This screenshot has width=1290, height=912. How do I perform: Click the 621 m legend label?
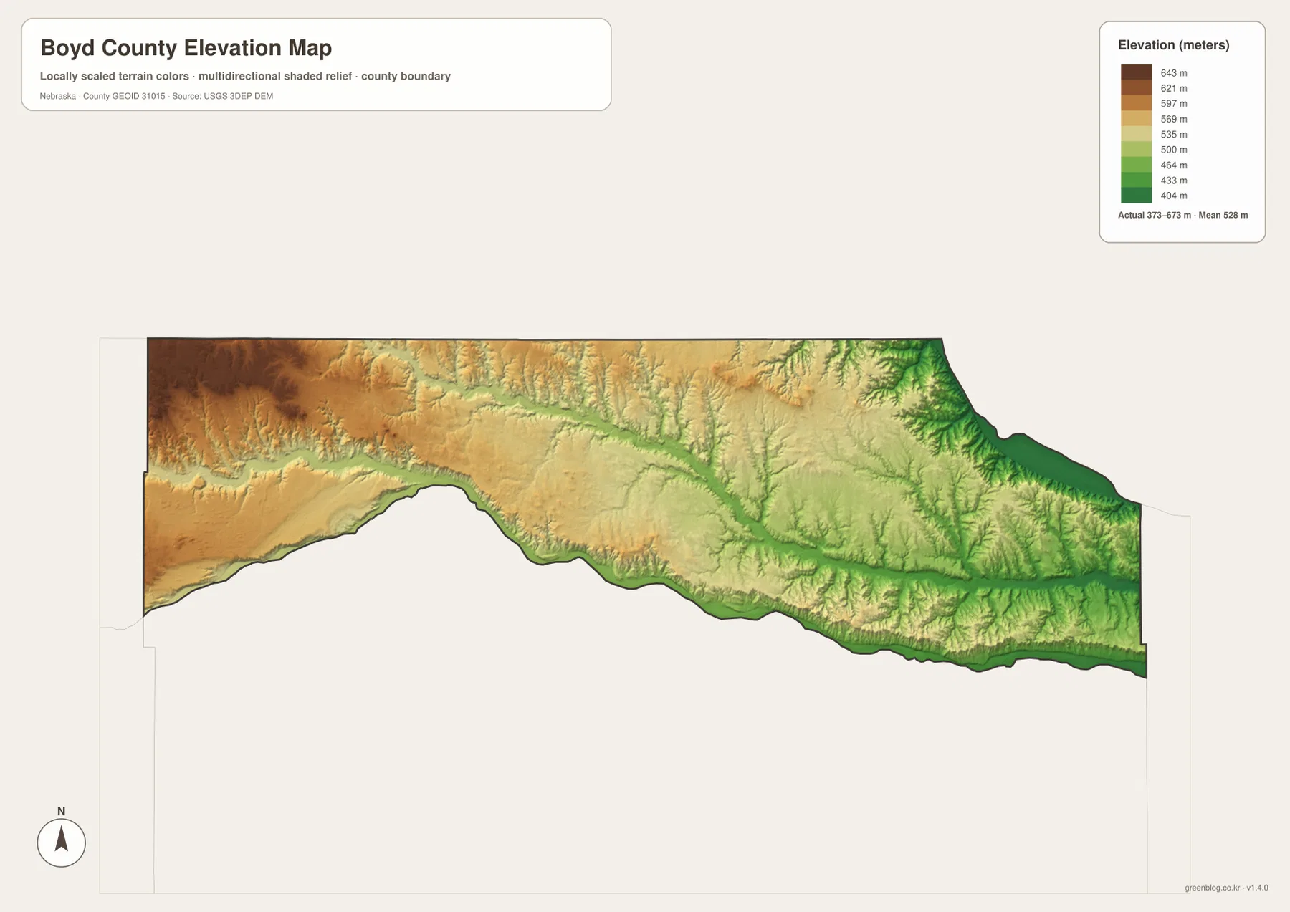pos(1174,88)
